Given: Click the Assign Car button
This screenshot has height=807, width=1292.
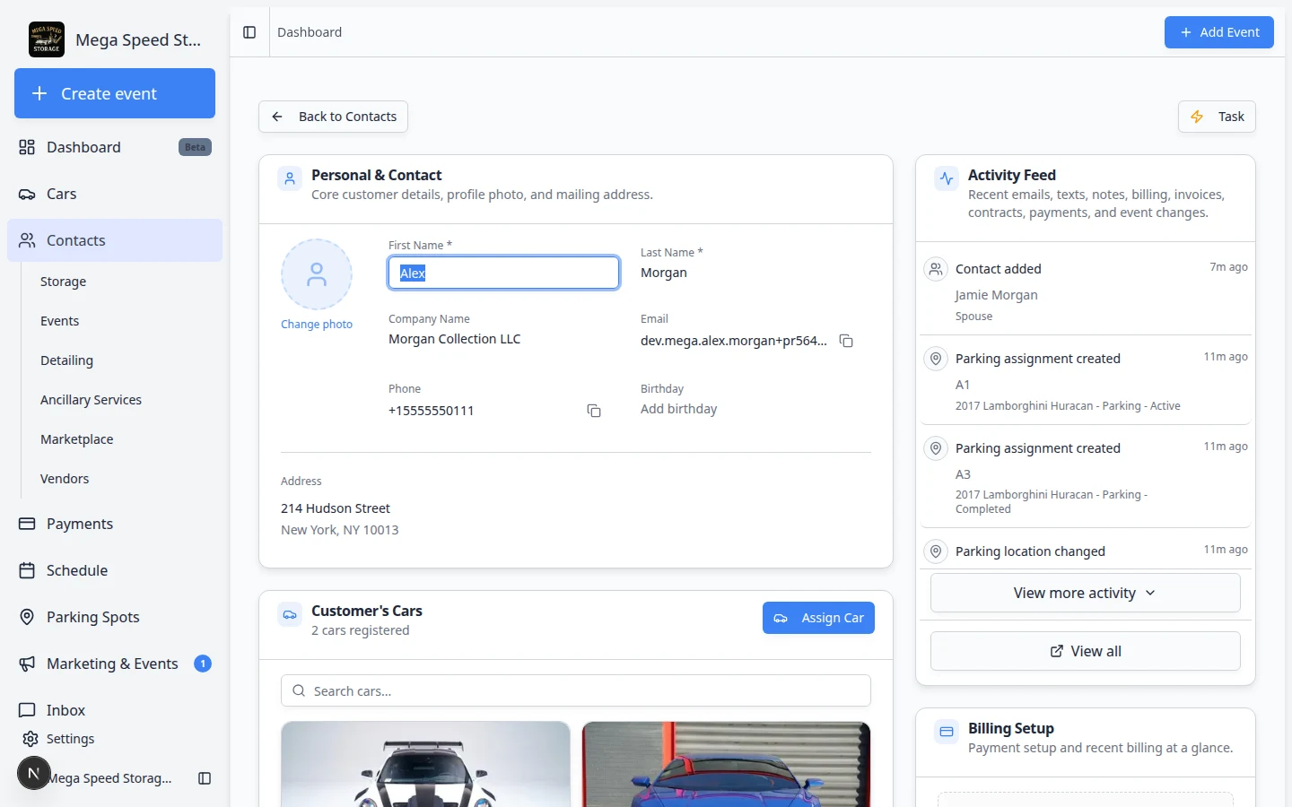Looking at the screenshot, I should 818,618.
